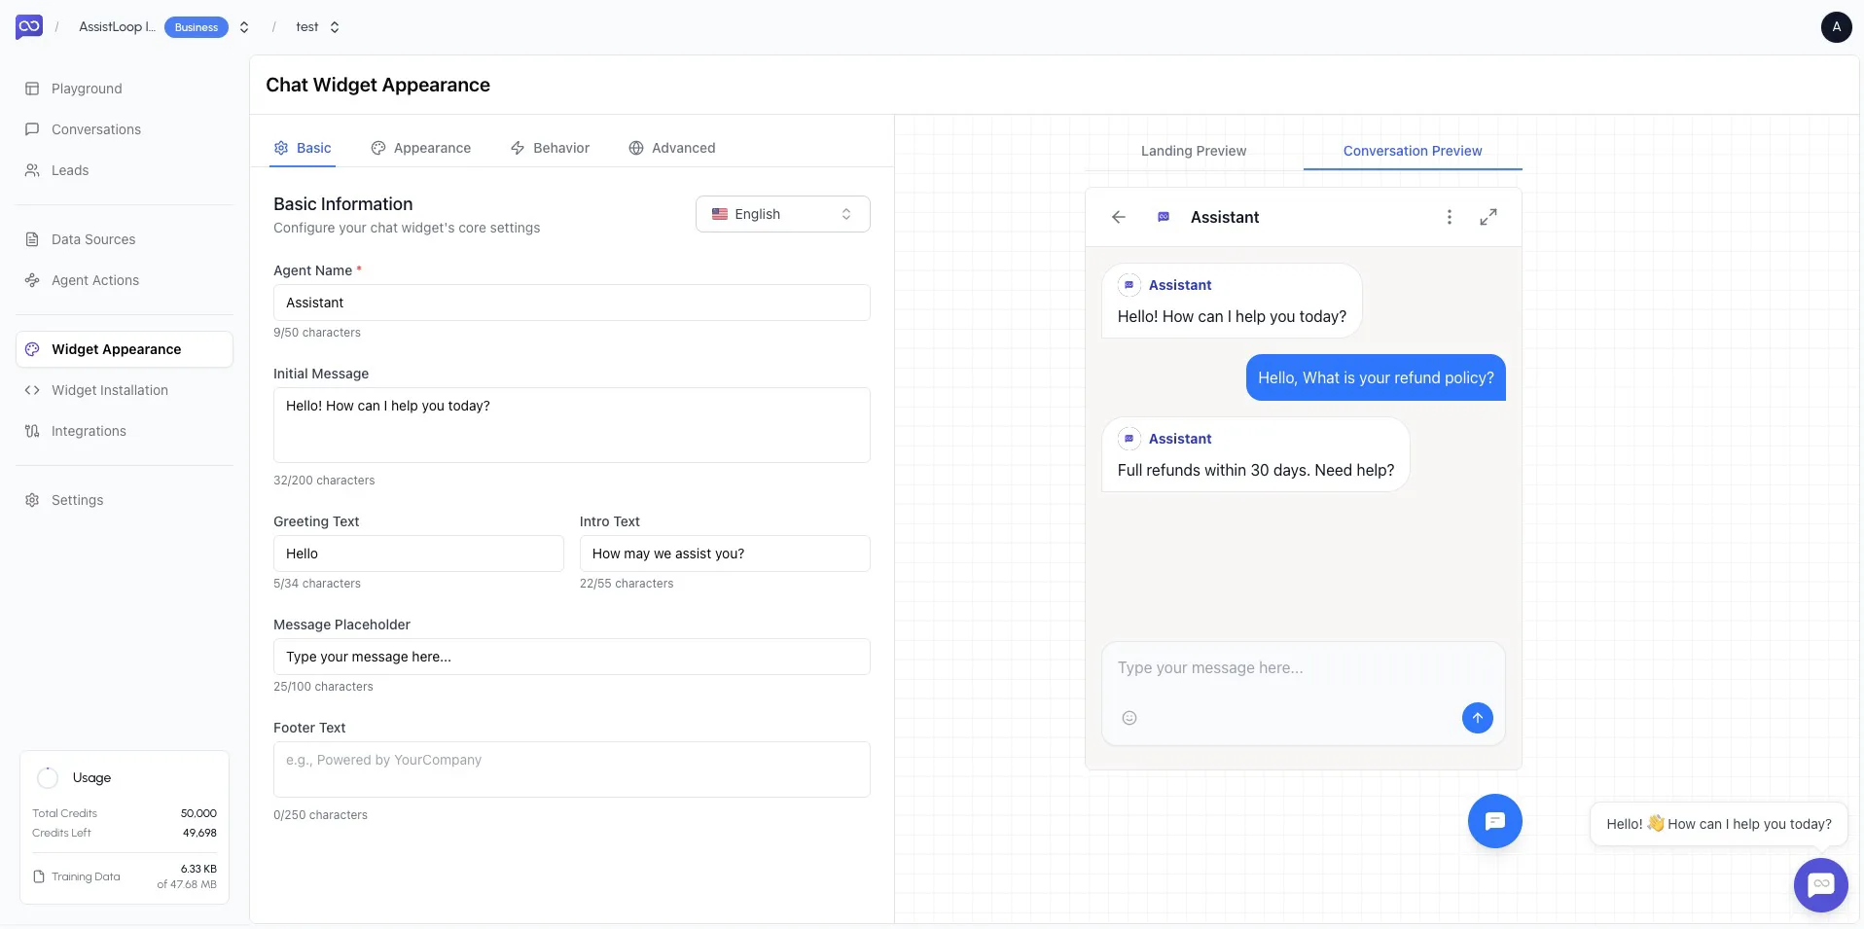1864x929 pixels.
Task: Navigate to Agent Actions
Action: (125, 280)
